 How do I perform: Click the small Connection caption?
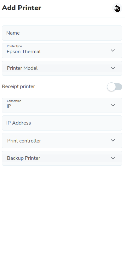click(14, 101)
